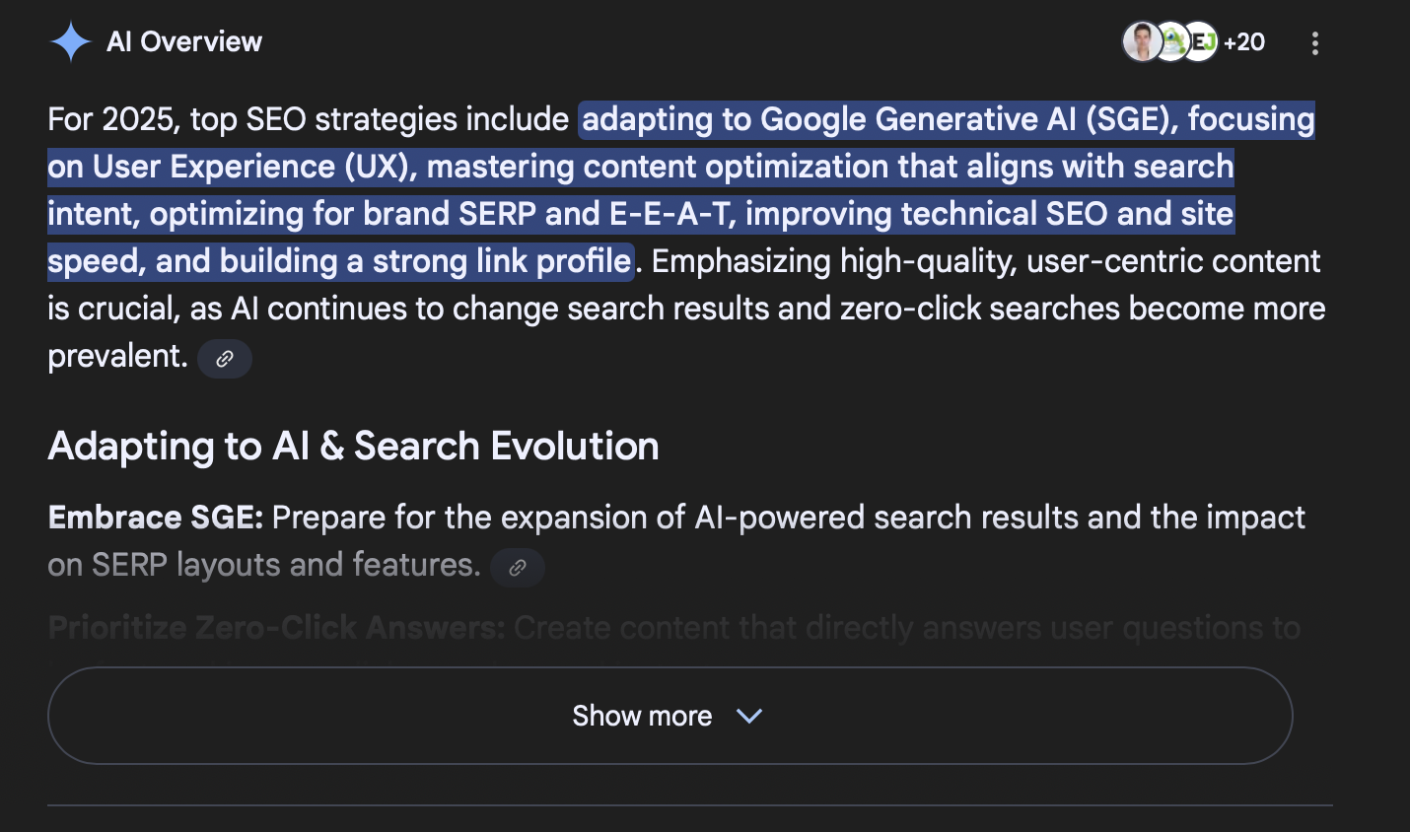Open the three-dot more options menu
This screenshot has width=1410, height=832.
[1314, 43]
